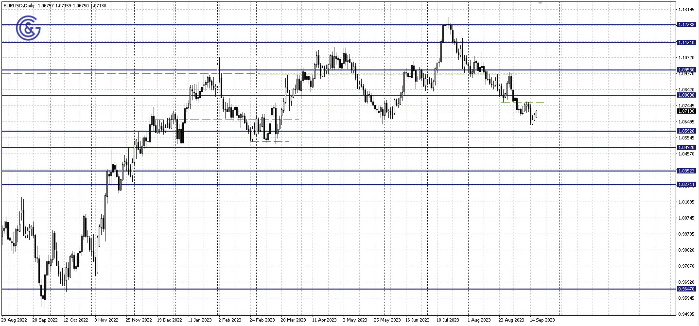Click the 1.11210 price level label
This screenshot has width=699, height=326.
click(687, 44)
